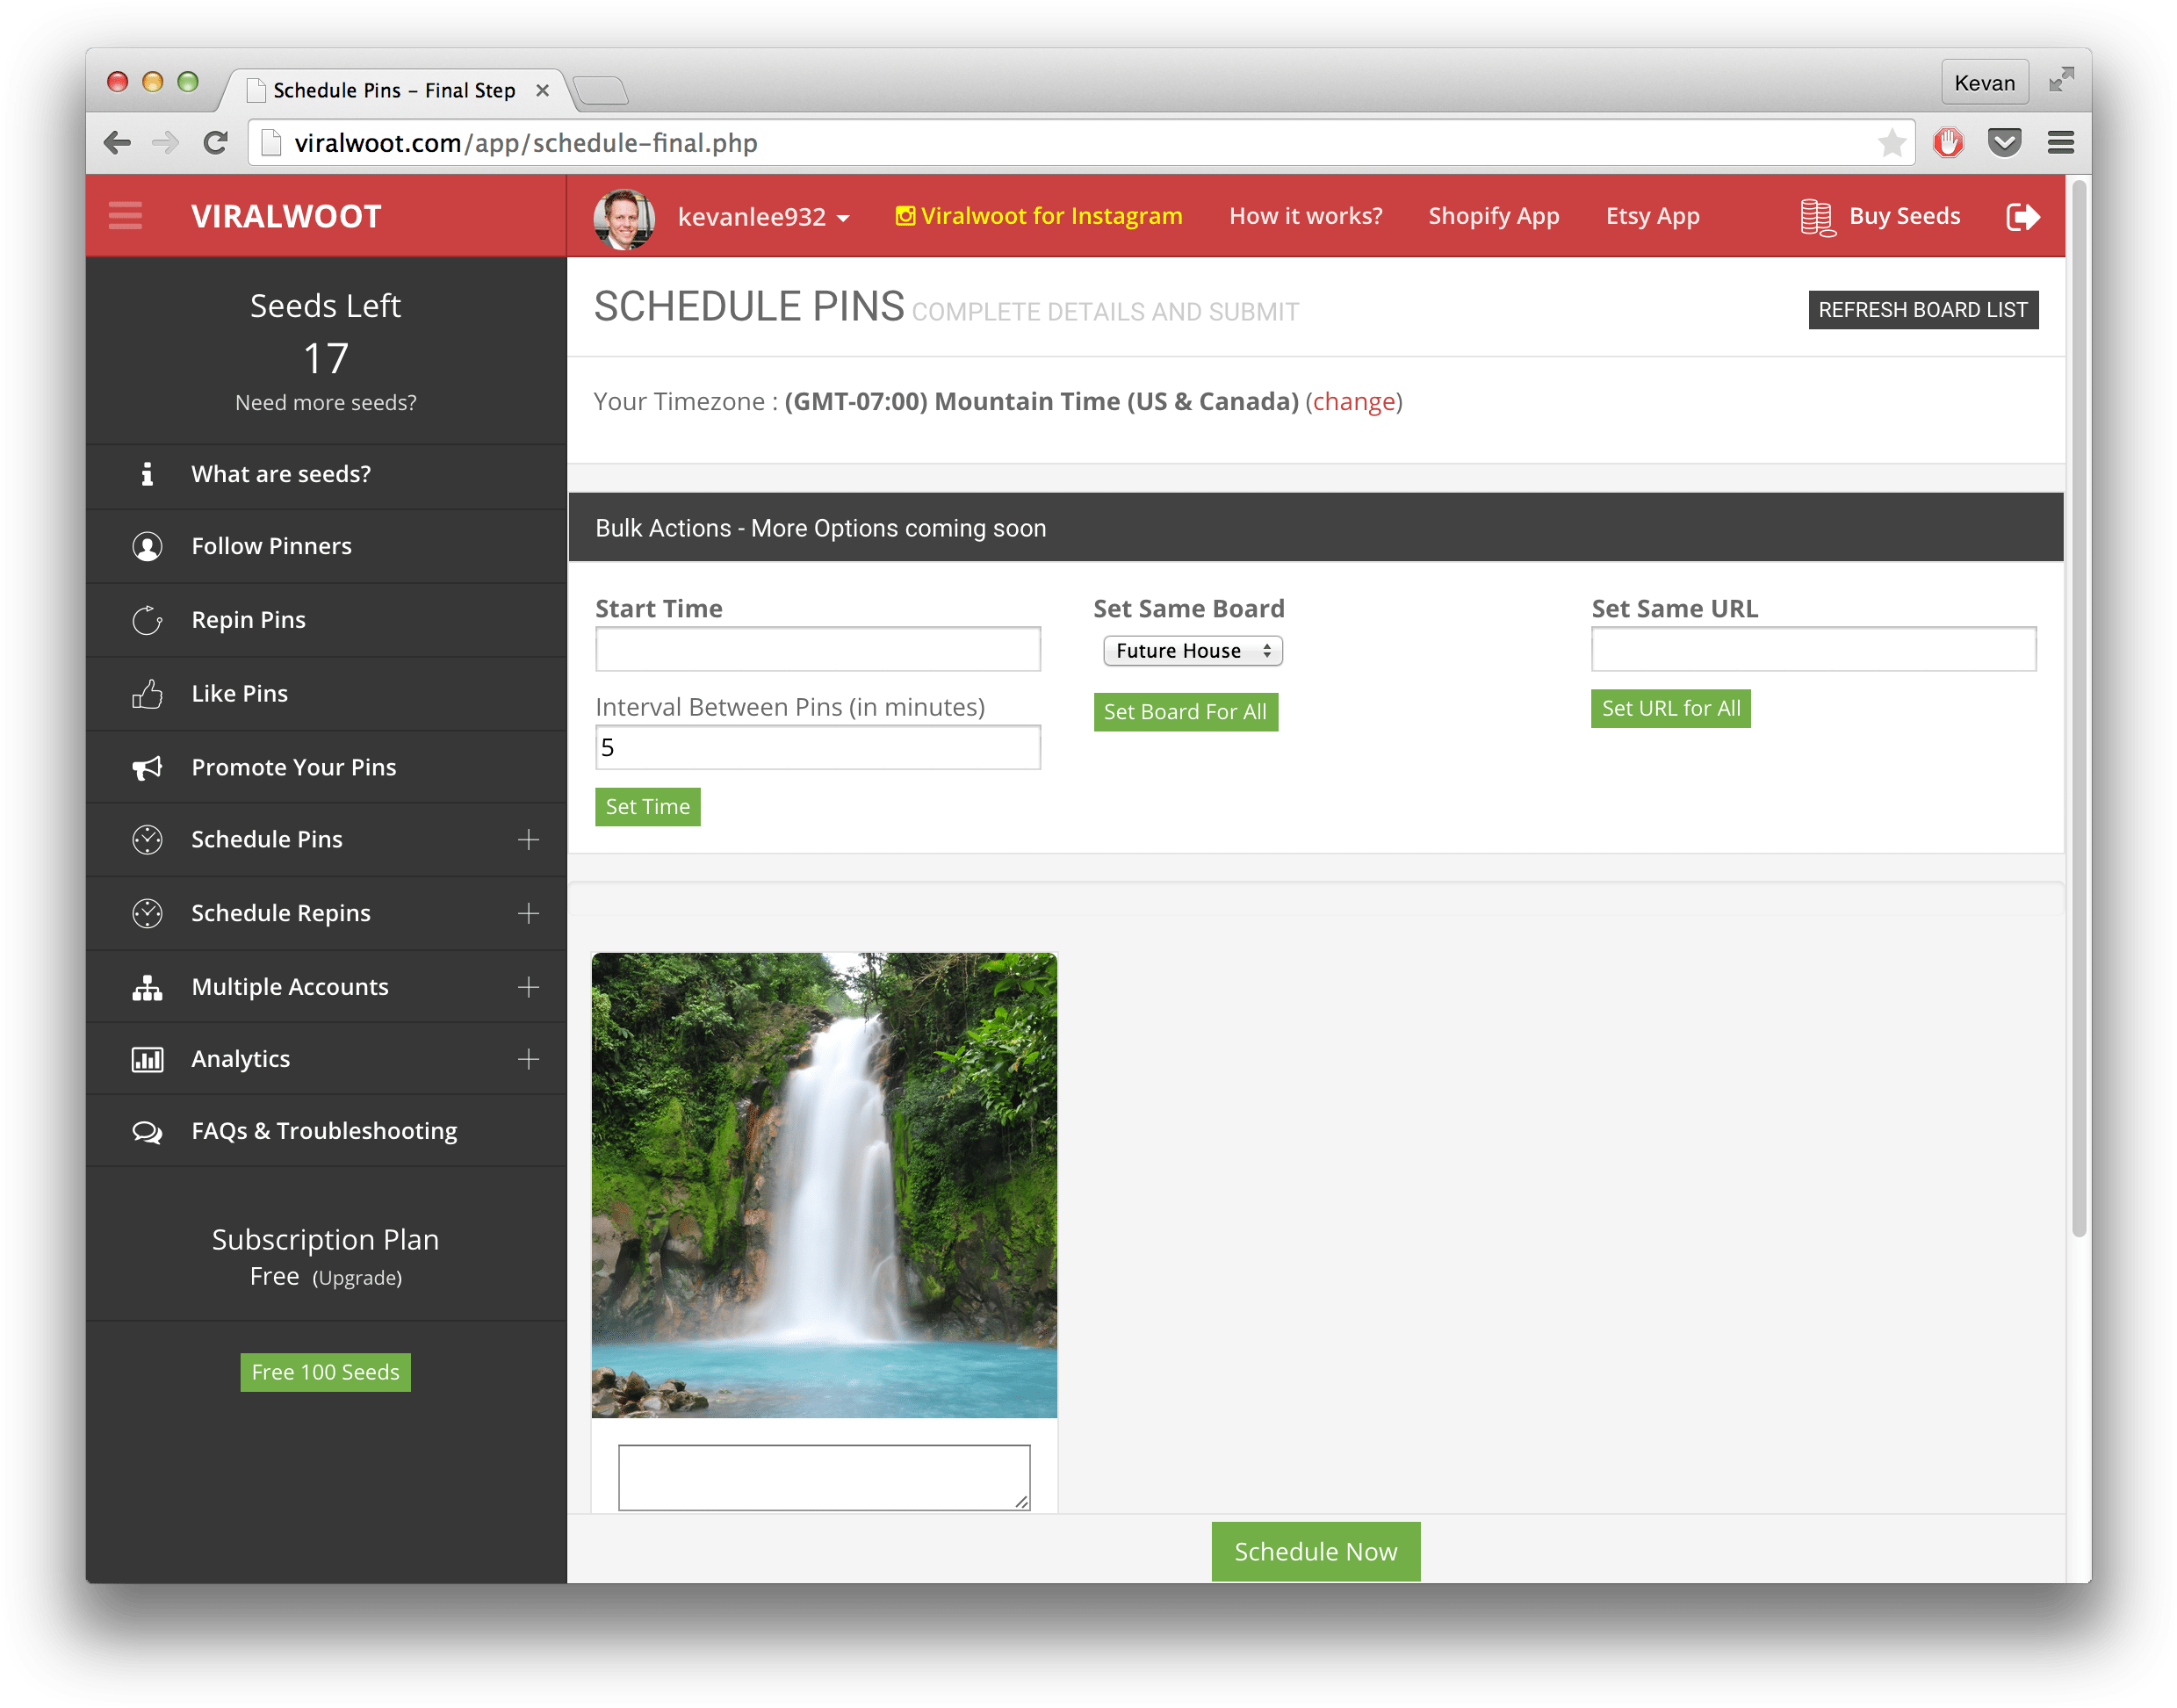The height and width of the screenshot is (1708, 2177).
Task: Expand the Analytics sidebar section
Action: pyautogui.click(x=528, y=1059)
